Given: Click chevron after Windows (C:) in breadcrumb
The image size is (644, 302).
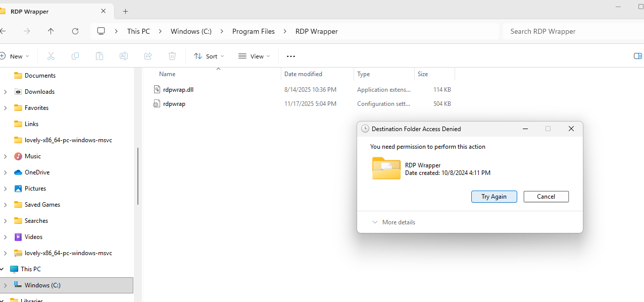Looking at the screenshot, I should (x=222, y=31).
